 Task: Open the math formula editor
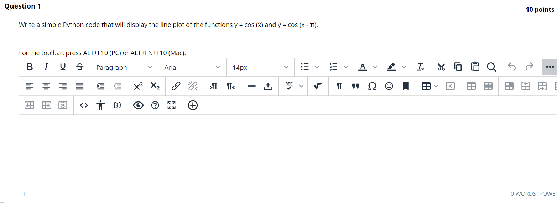pos(318,86)
